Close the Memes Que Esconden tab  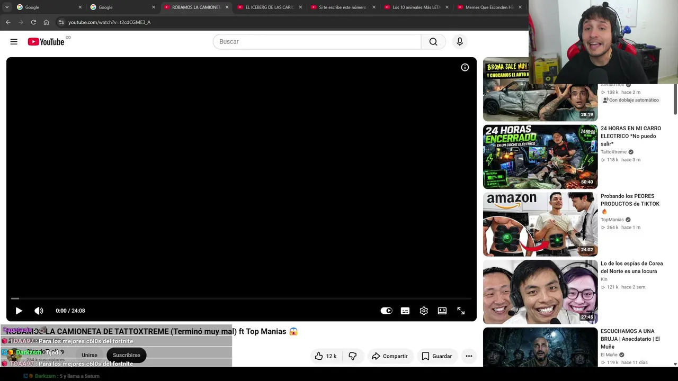tap(520, 7)
